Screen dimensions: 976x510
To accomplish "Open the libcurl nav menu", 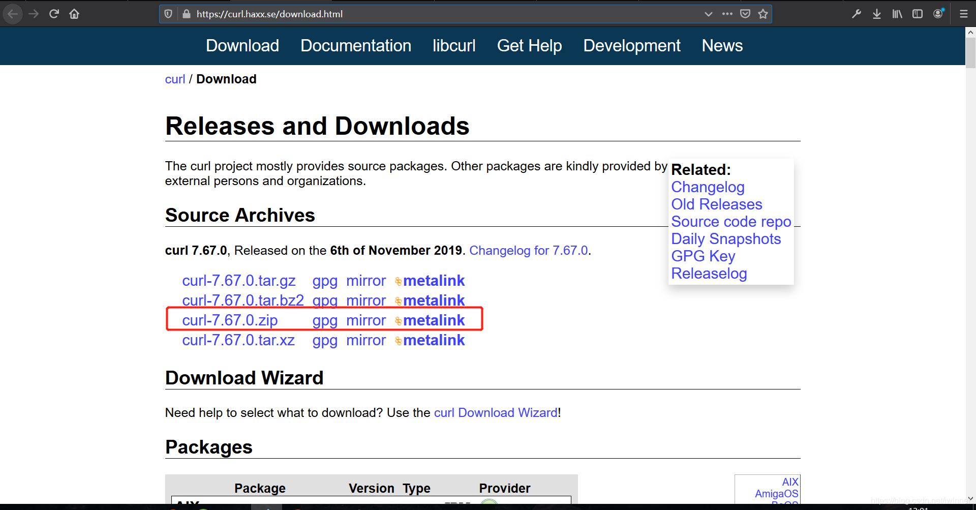I will click(454, 46).
